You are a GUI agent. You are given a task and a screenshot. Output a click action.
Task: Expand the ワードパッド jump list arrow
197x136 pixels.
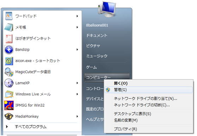[x=77, y=16]
